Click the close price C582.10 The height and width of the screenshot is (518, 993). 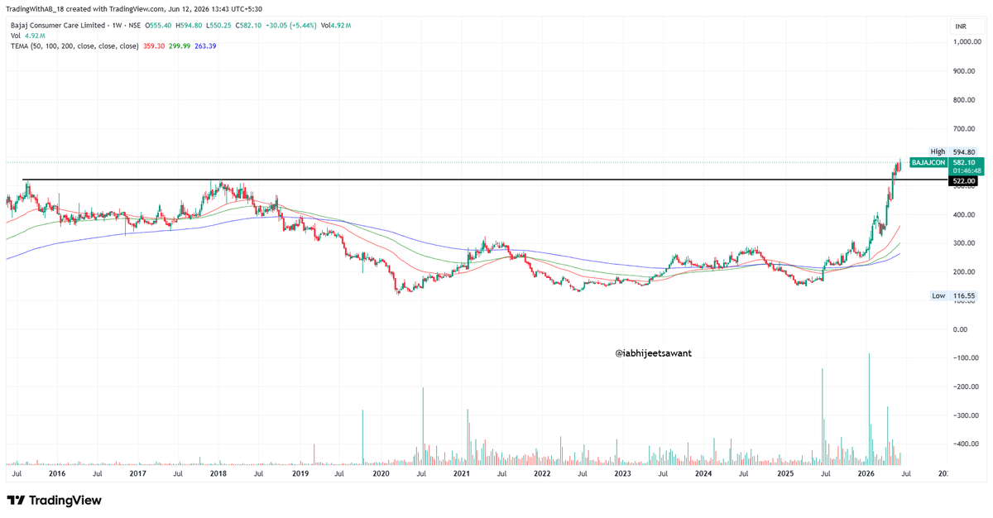[x=249, y=26]
